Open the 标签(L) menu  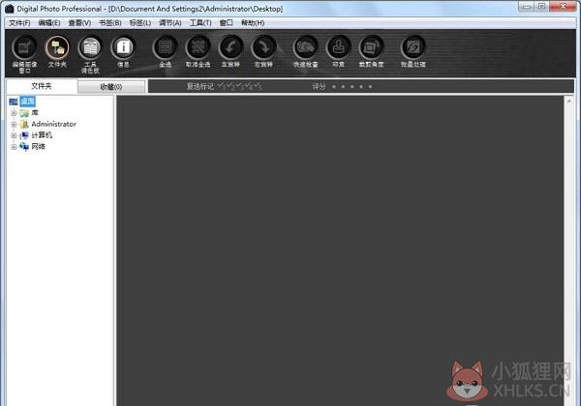(x=140, y=23)
